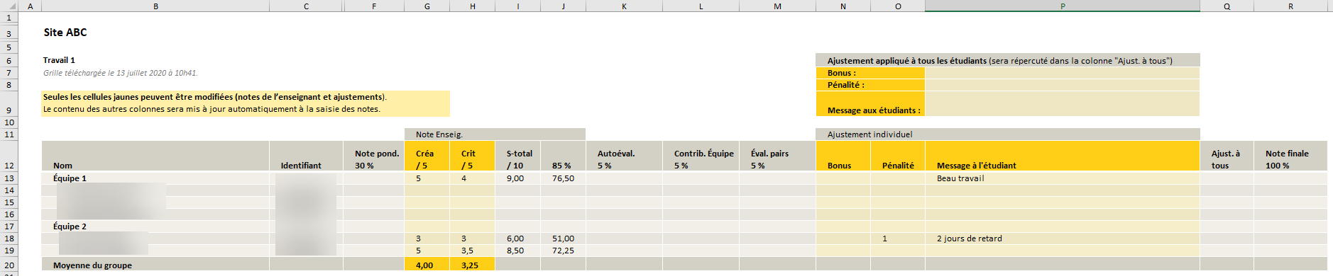Select the 'Travail 1' cell
This screenshot has height=276, width=1333.
click(59, 60)
